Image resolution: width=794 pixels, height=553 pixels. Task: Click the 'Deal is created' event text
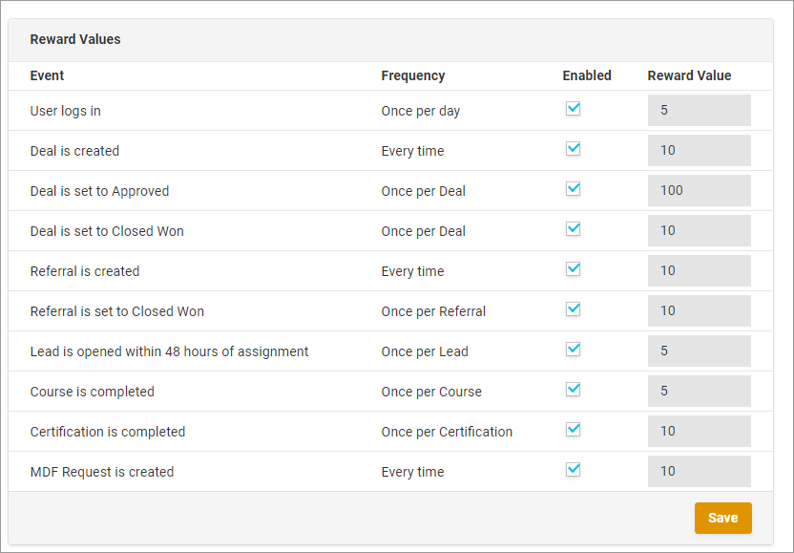[x=74, y=151]
